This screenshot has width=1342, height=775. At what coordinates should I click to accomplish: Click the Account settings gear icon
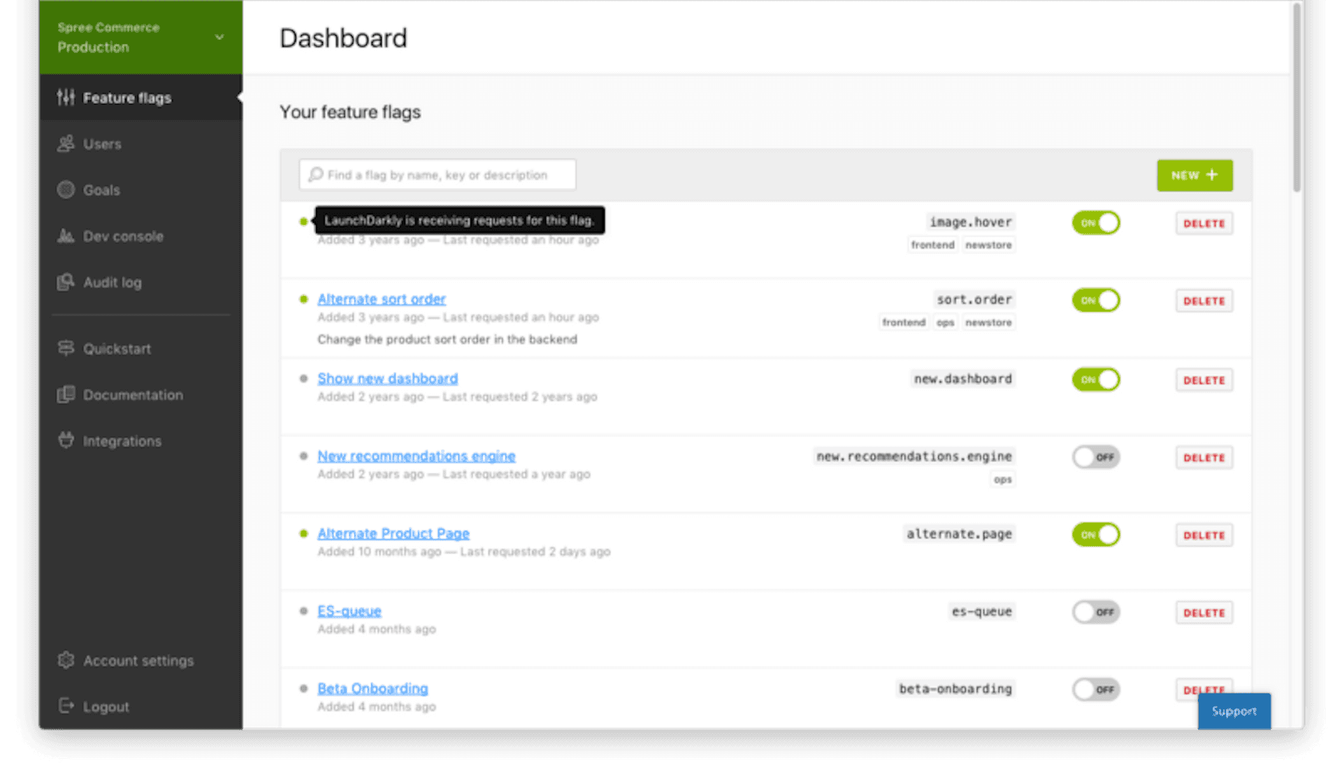(x=66, y=660)
